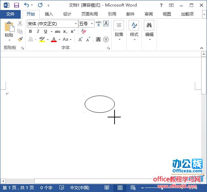This screenshot has width=207, height=192.
Task: Expand the 五号 font size dropdown
Action: coord(92,24)
